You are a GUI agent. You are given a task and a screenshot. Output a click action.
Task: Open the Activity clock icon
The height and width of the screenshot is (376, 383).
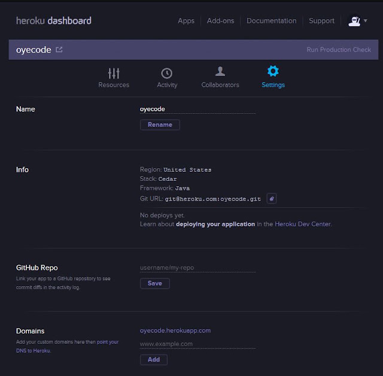coord(166,73)
